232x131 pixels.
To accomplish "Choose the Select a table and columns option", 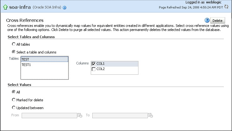I will [x=13, y=52].
